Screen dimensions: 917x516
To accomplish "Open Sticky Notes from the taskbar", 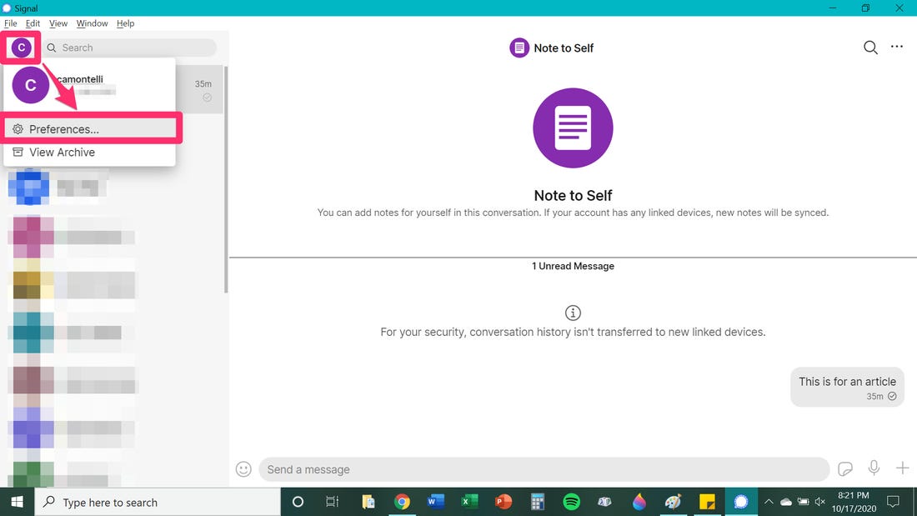I will pyautogui.click(x=707, y=502).
